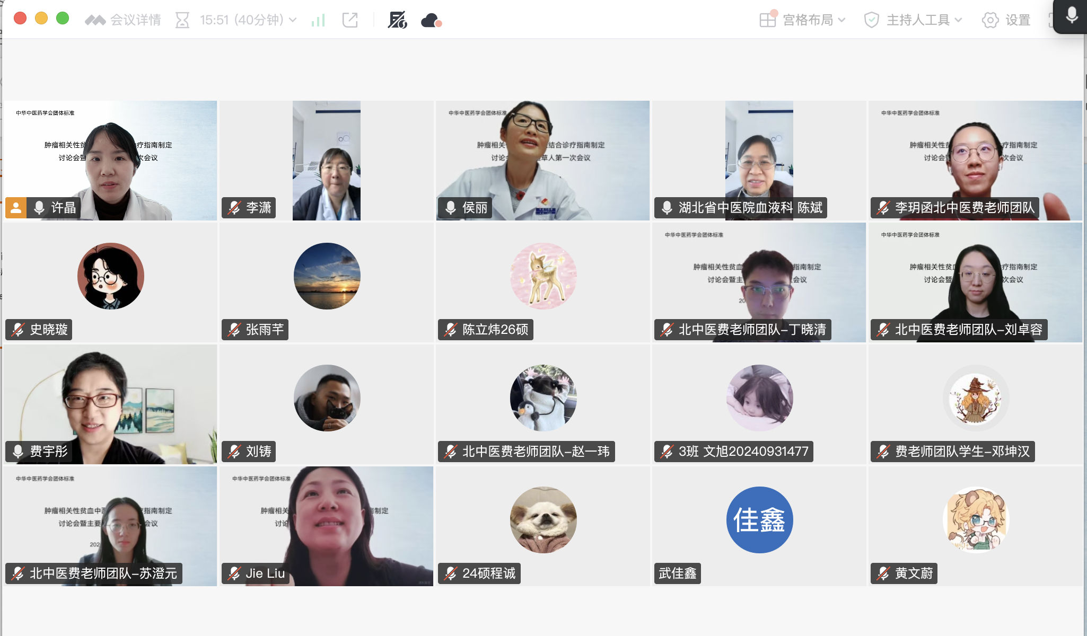Click the share/pop-out window icon
Image resolution: width=1087 pixels, height=636 pixels.
click(x=350, y=20)
